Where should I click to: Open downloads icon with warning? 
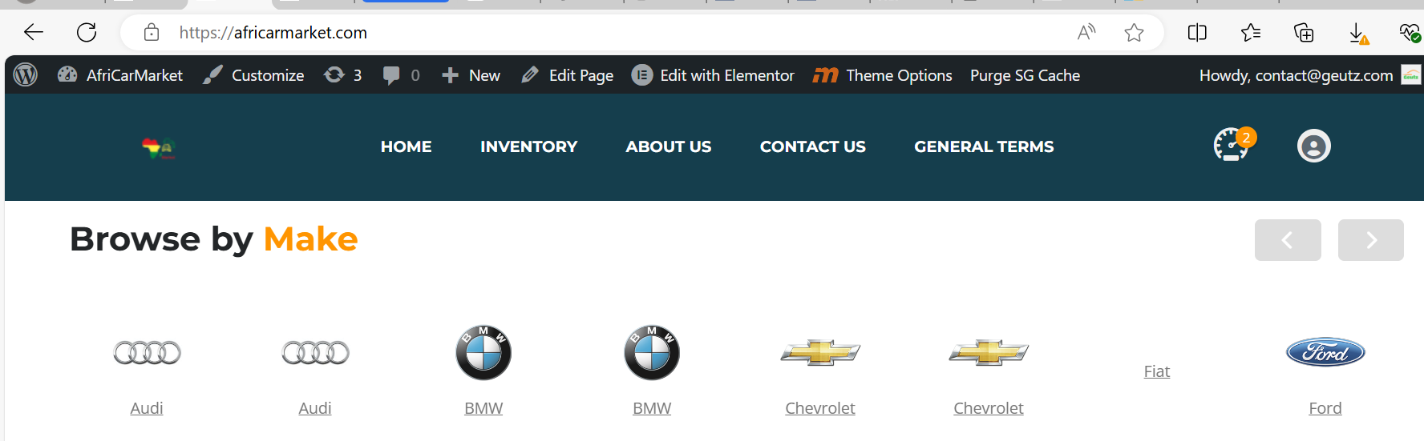(1357, 33)
